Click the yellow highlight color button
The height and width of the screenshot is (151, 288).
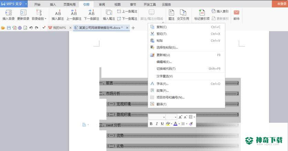pyautogui.click(x=168, y=124)
